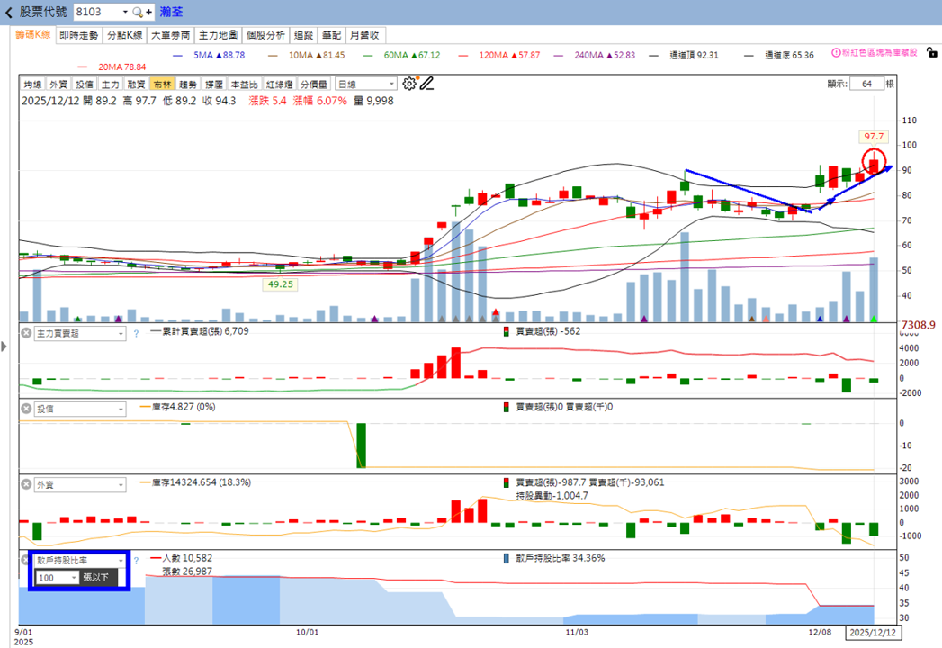Viewport: 942px width, 648px height.
Task: Toggle 趨勢 overlay
Action: coord(187,85)
